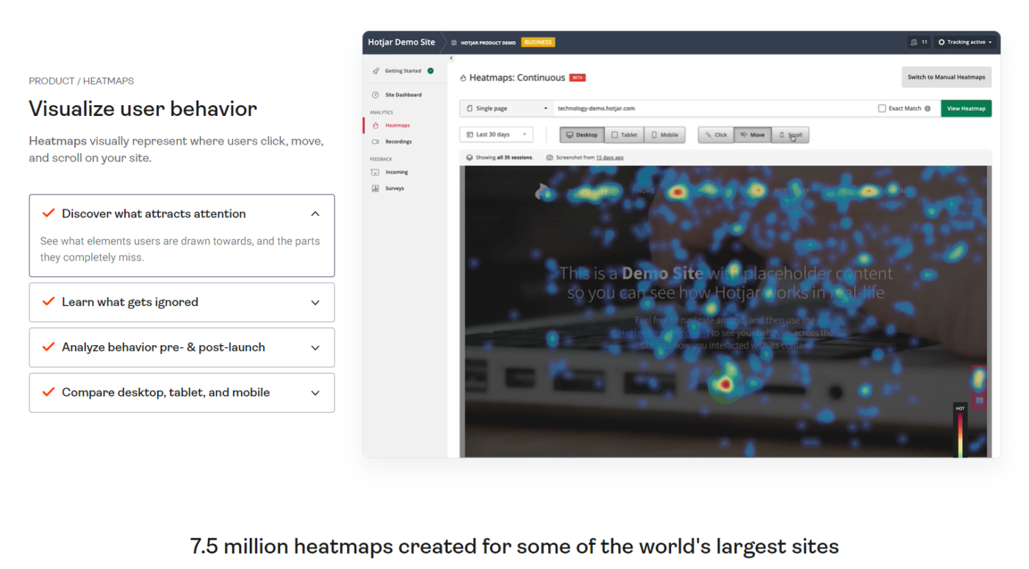Click the red checkmark beside Discover what attracts attention
This screenshot has height=569, width=1029.
tap(49, 214)
